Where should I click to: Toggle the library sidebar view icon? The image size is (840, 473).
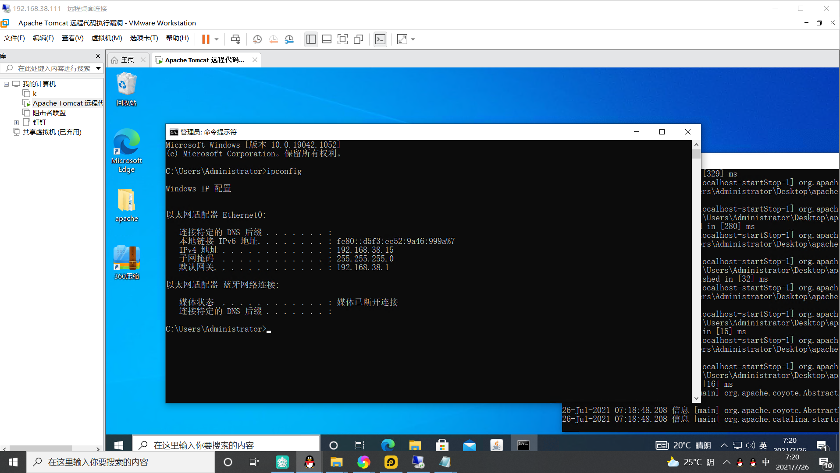point(311,39)
